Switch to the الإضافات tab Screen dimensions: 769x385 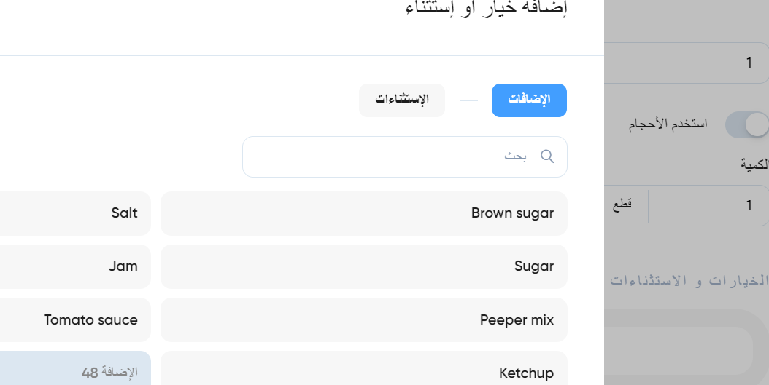[529, 100]
